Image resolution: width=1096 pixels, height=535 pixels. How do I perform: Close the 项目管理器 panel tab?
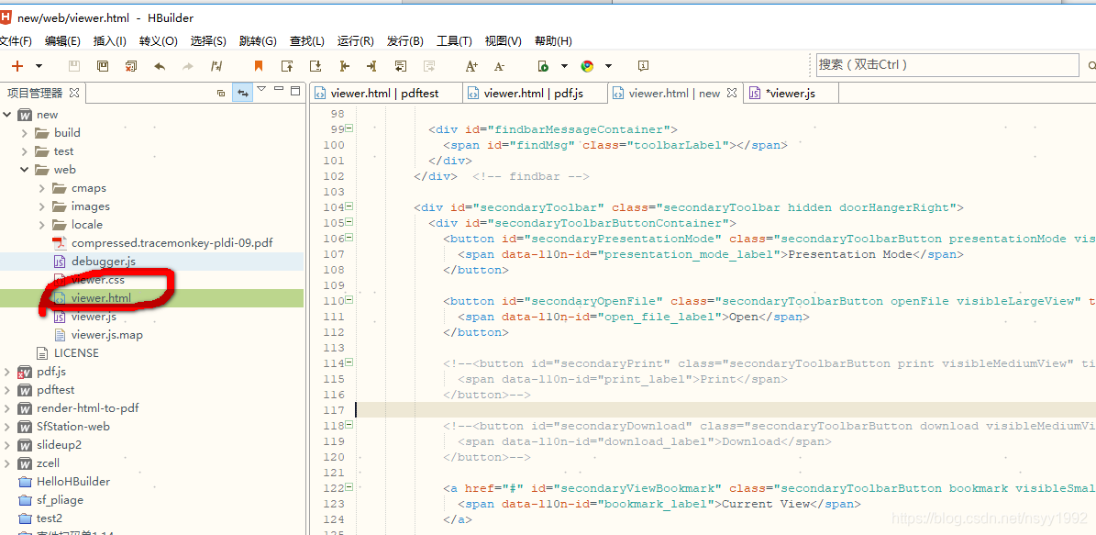click(x=73, y=93)
